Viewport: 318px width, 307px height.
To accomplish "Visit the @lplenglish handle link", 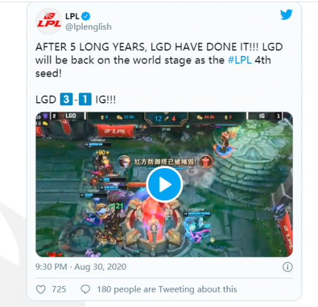I will point(88,27).
